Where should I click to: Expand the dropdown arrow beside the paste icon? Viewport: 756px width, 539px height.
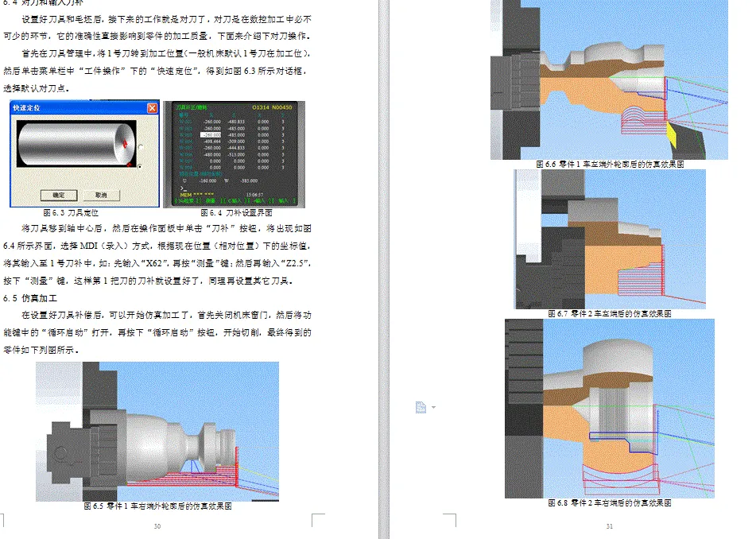(432, 407)
